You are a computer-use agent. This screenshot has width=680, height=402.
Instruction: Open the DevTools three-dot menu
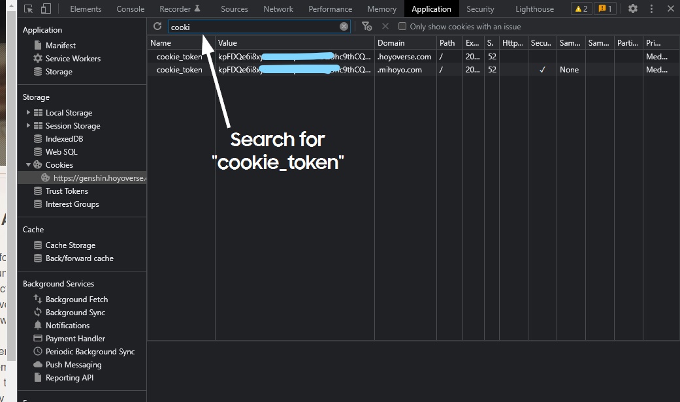tap(652, 9)
